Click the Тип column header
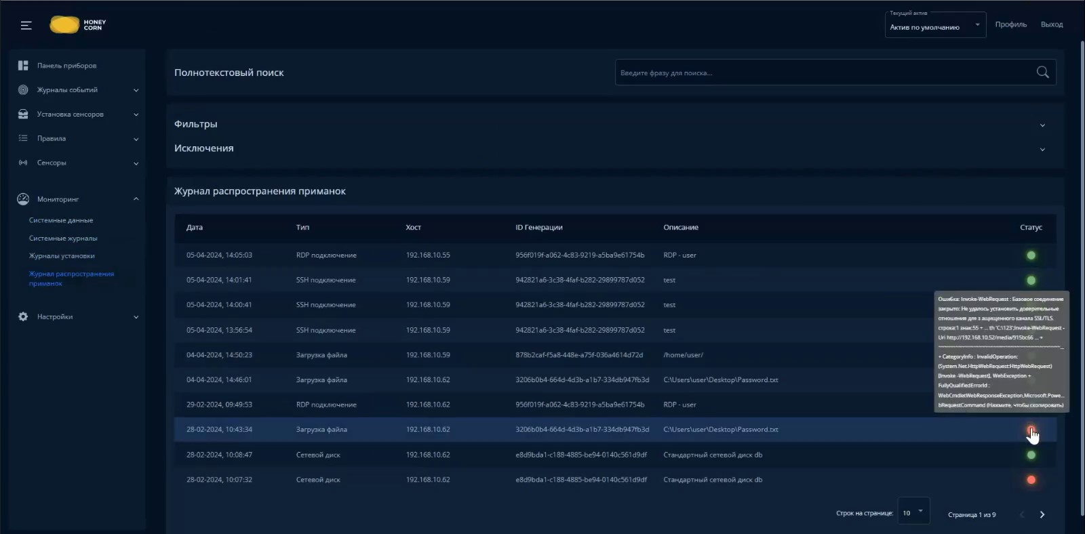The height and width of the screenshot is (534, 1085). (x=302, y=228)
